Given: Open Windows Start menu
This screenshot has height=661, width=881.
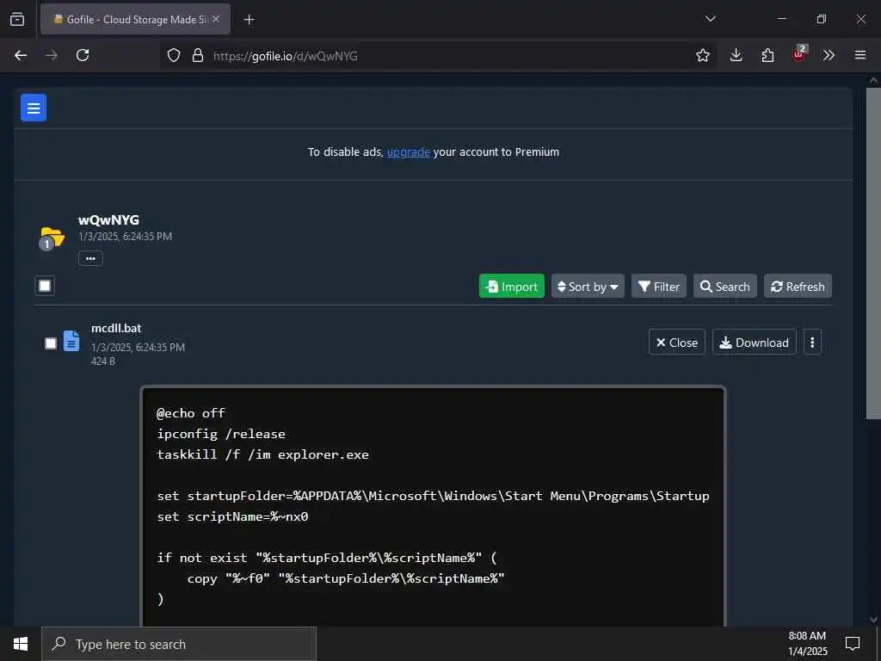Looking at the screenshot, I should point(21,644).
